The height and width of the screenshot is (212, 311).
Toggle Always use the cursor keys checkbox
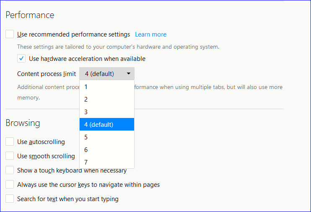[10, 185]
